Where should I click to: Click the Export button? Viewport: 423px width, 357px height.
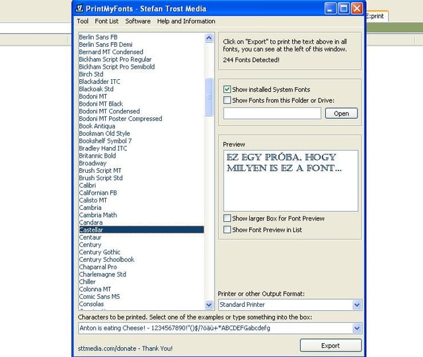(330, 345)
